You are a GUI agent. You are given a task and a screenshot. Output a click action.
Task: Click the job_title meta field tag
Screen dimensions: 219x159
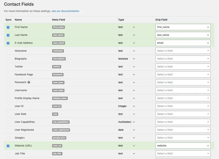pyautogui.click(x=57, y=154)
